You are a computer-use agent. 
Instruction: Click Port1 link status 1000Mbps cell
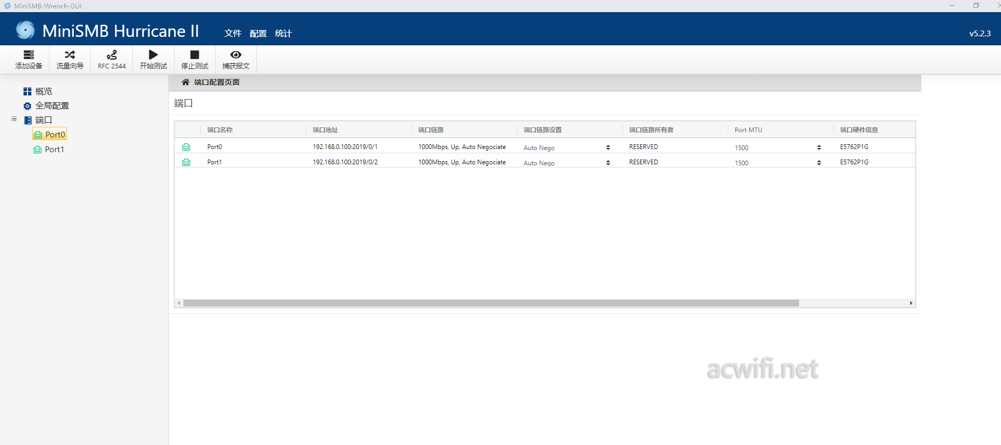462,162
